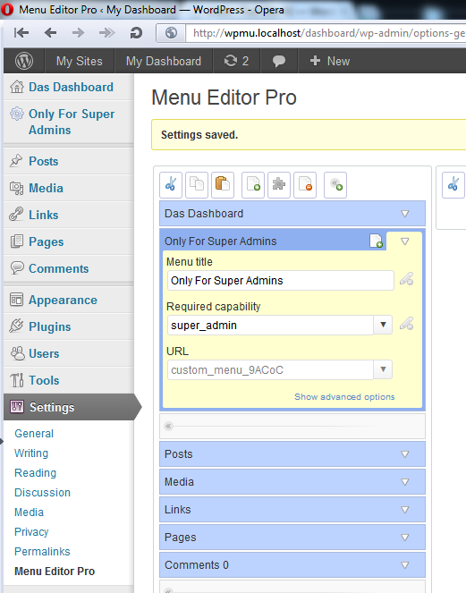Click the Copy menu icon
The width and height of the screenshot is (466, 593).
click(x=197, y=185)
